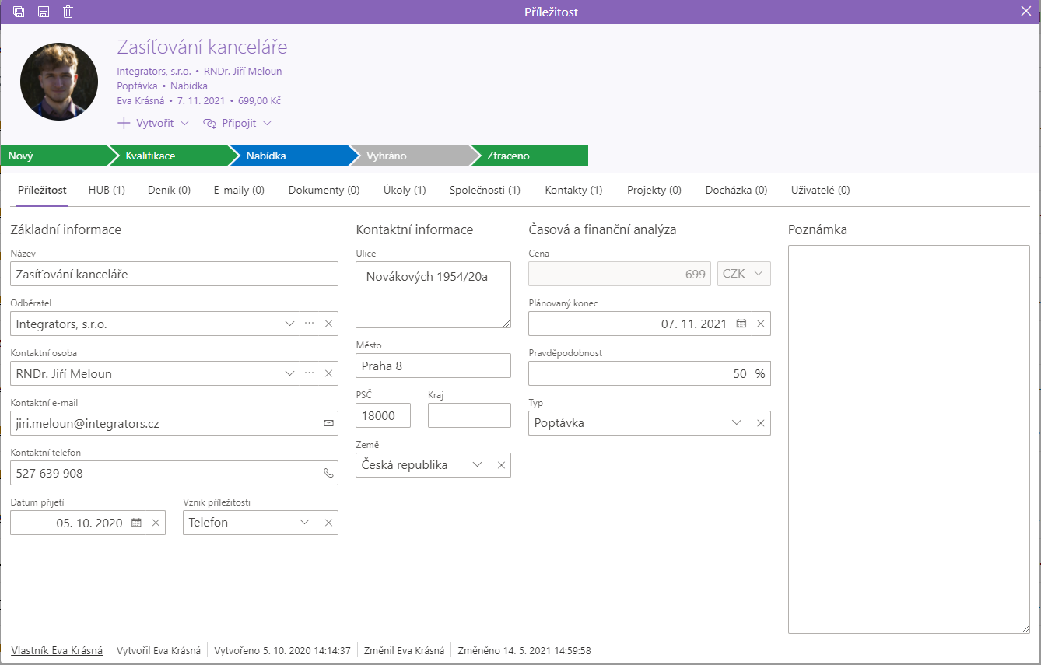This screenshot has width=1041, height=665.
Task: Open the Deník (0) tab
Action: pyautogui.click(x=169, y=190)
